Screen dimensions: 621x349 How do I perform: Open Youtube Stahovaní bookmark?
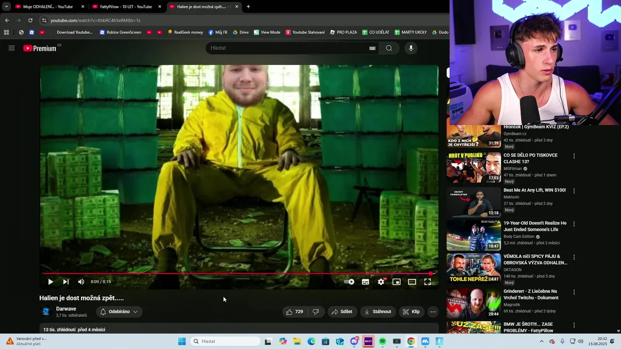(305, 32)
